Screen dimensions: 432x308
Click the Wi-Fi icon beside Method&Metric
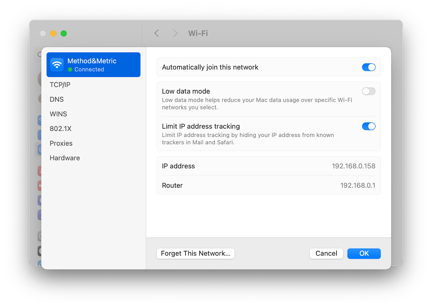click(x=57, y=65)
